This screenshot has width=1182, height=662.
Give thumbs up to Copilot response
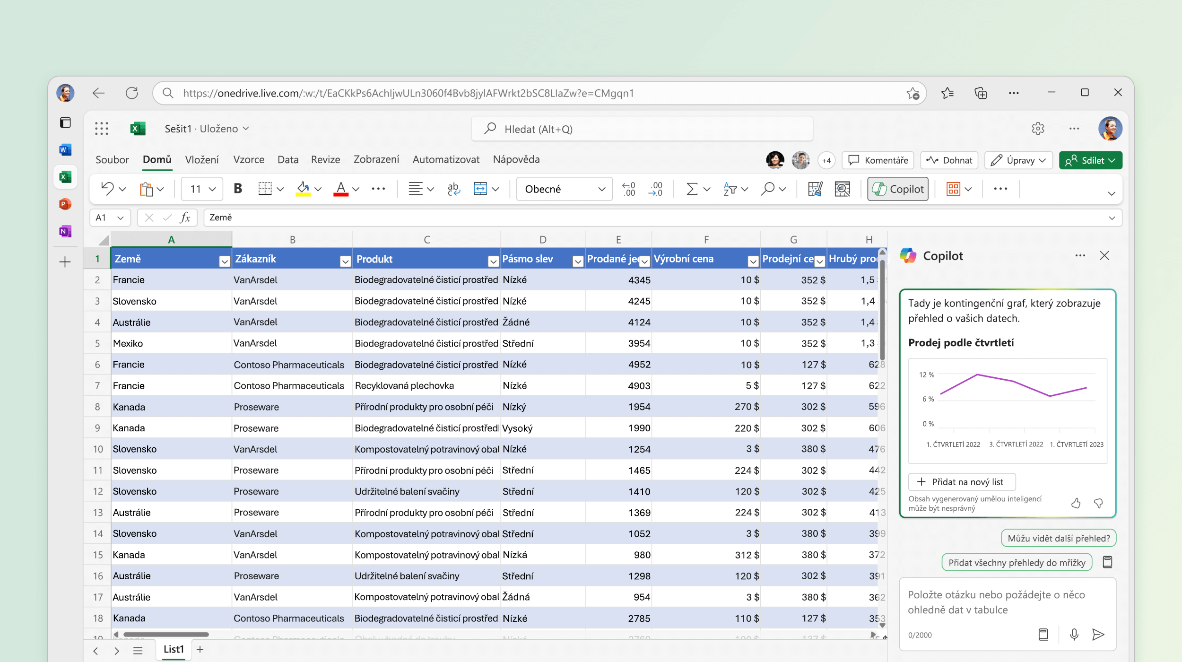pos(1076,503)
